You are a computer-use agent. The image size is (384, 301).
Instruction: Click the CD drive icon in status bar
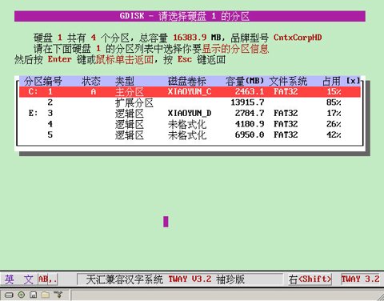(x=22, y=295)
